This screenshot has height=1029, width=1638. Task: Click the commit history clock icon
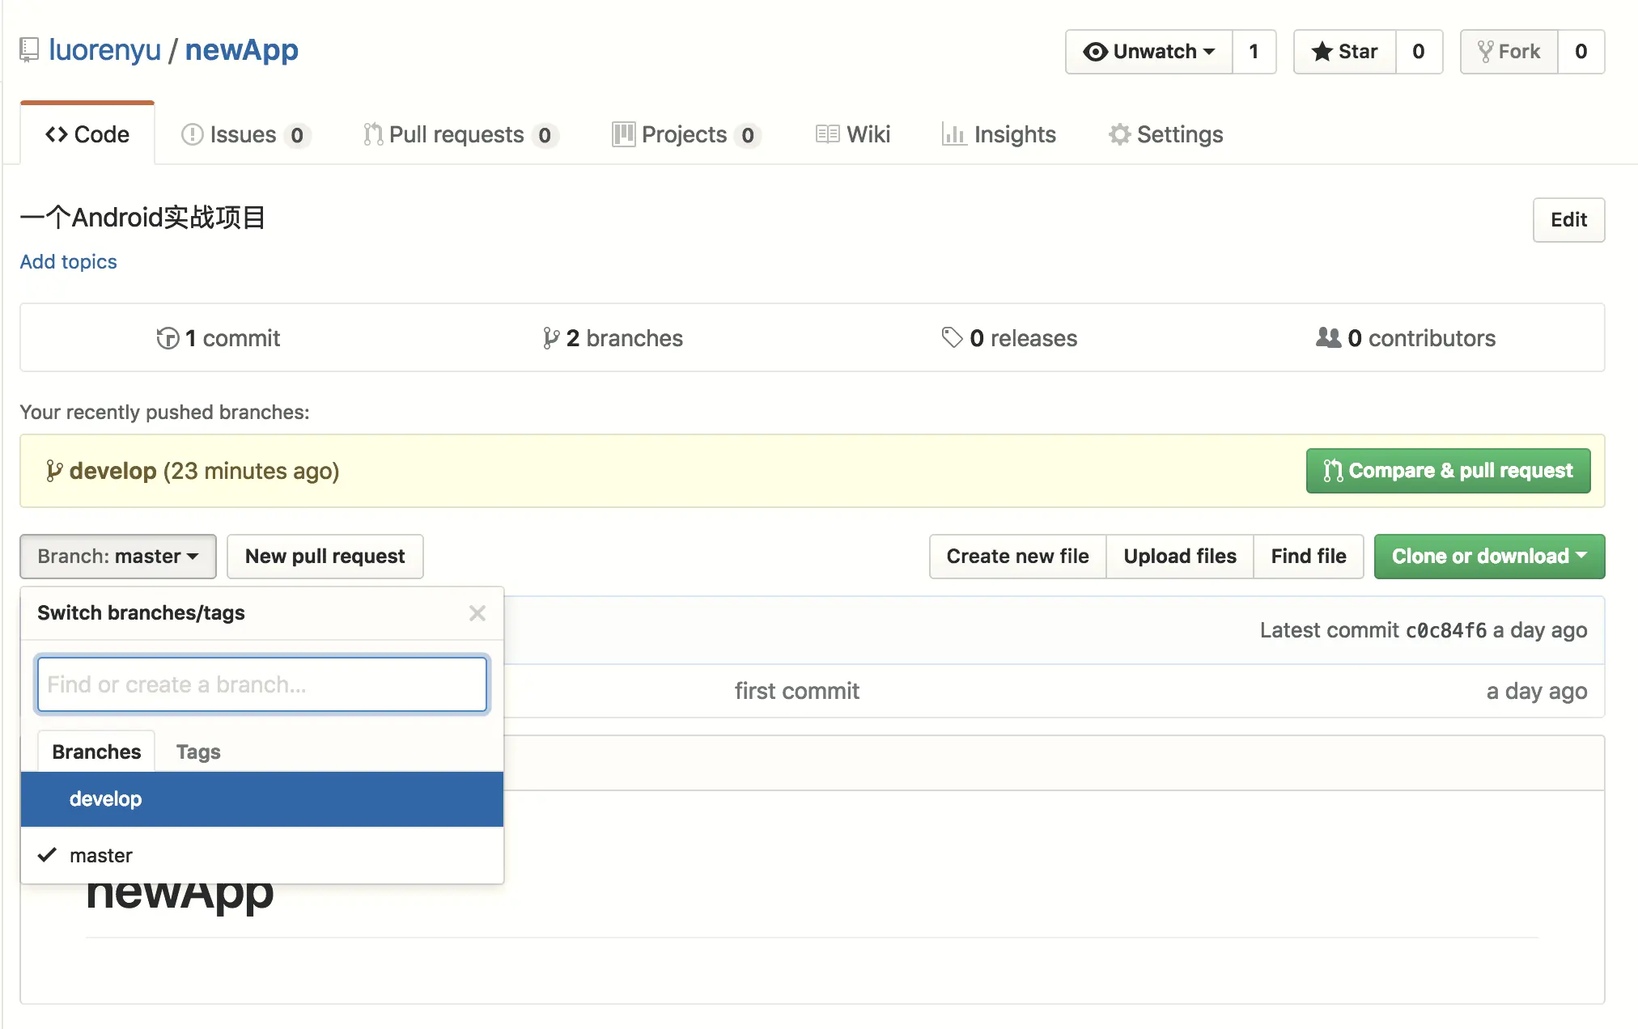tap(168, 338)
